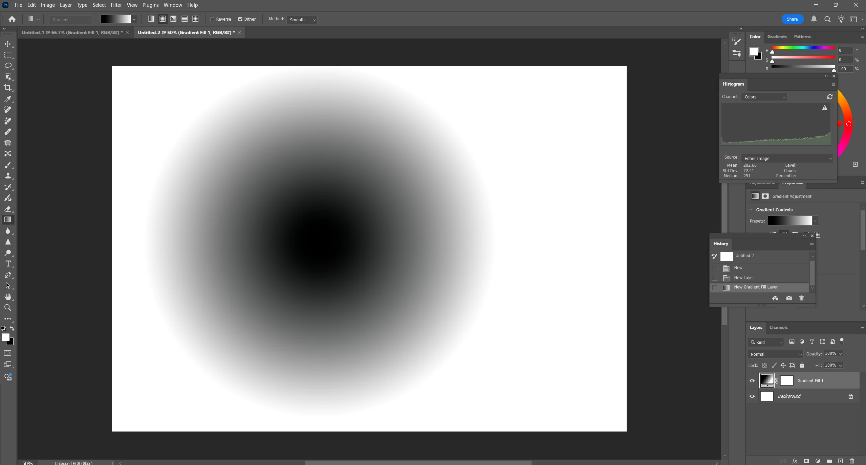The height and width of the screenshot is (465, 866).
Task: Open the Histogram Channel dropdown
Action: point(764,97)
